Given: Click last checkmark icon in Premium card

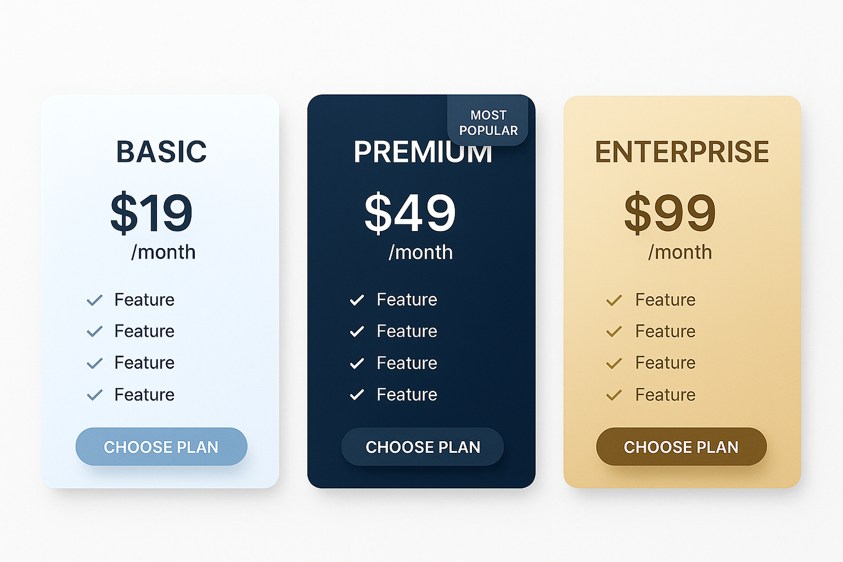Looking at the screenshot, I should [x=357, y=395].
